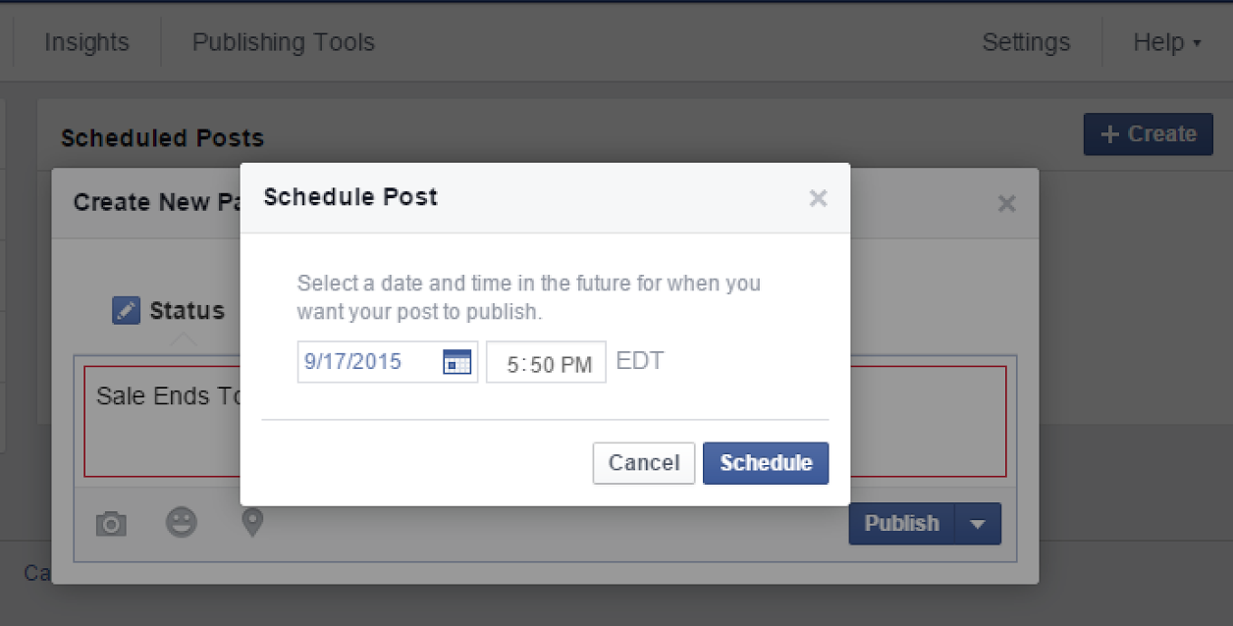Click the Status pencil icon
This screenshot has width=1233, height=626.
(126, 311)
